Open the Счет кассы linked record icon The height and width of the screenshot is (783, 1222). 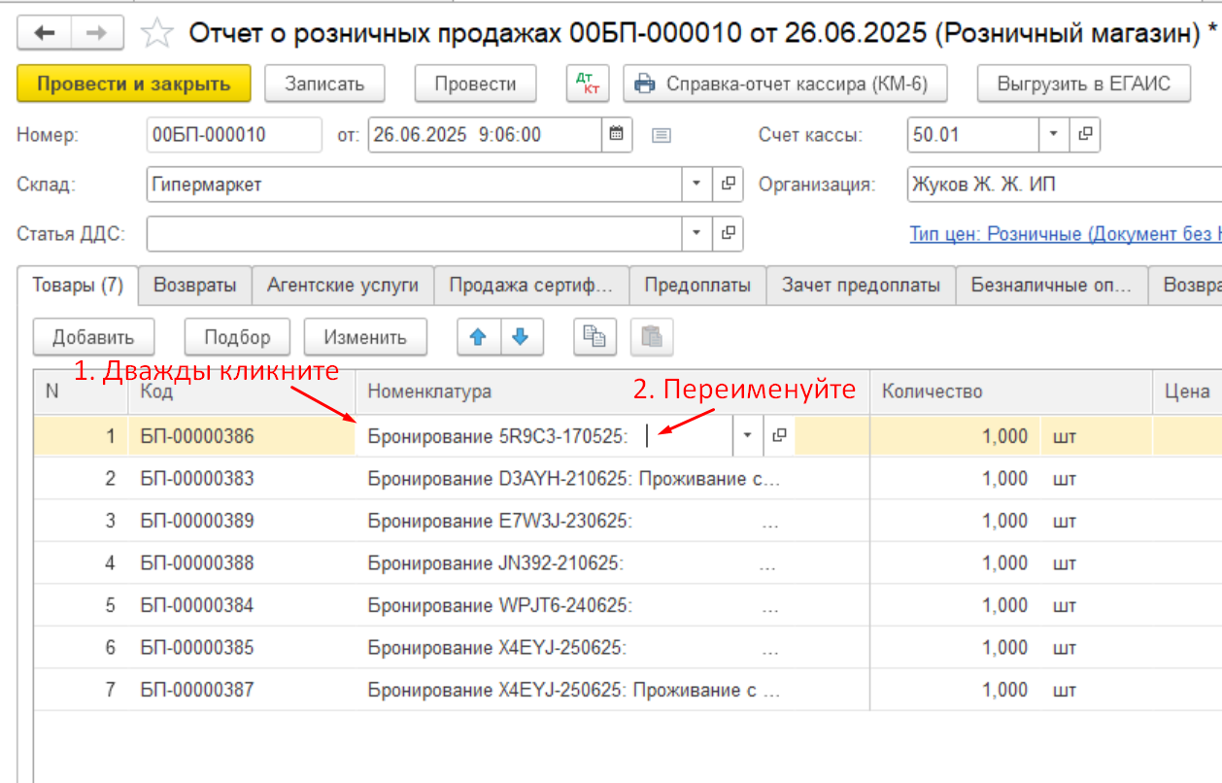[x=1085, y=135]
